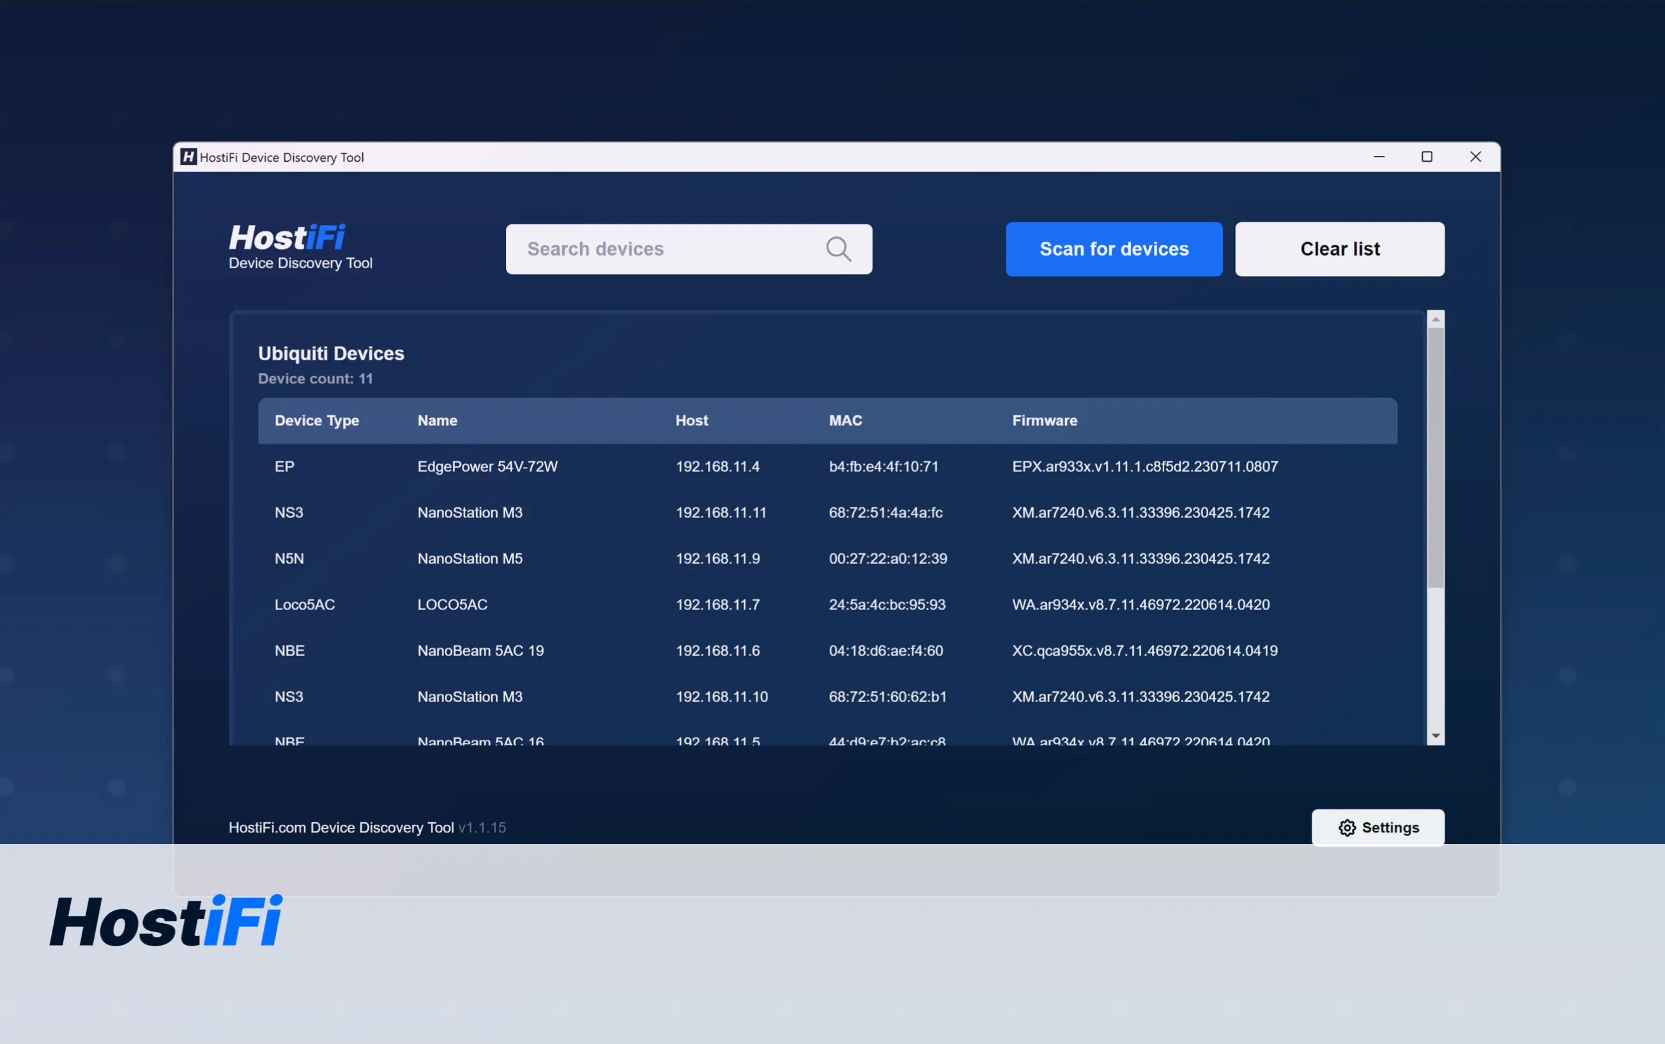The width and height of the screenshot is (1665, 1044).
Task: Click the scroll-down arrow on the device list
Action: 1435,735
